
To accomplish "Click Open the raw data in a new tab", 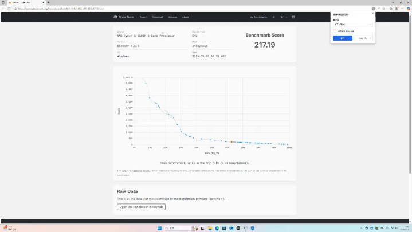I will click(141, 207).
